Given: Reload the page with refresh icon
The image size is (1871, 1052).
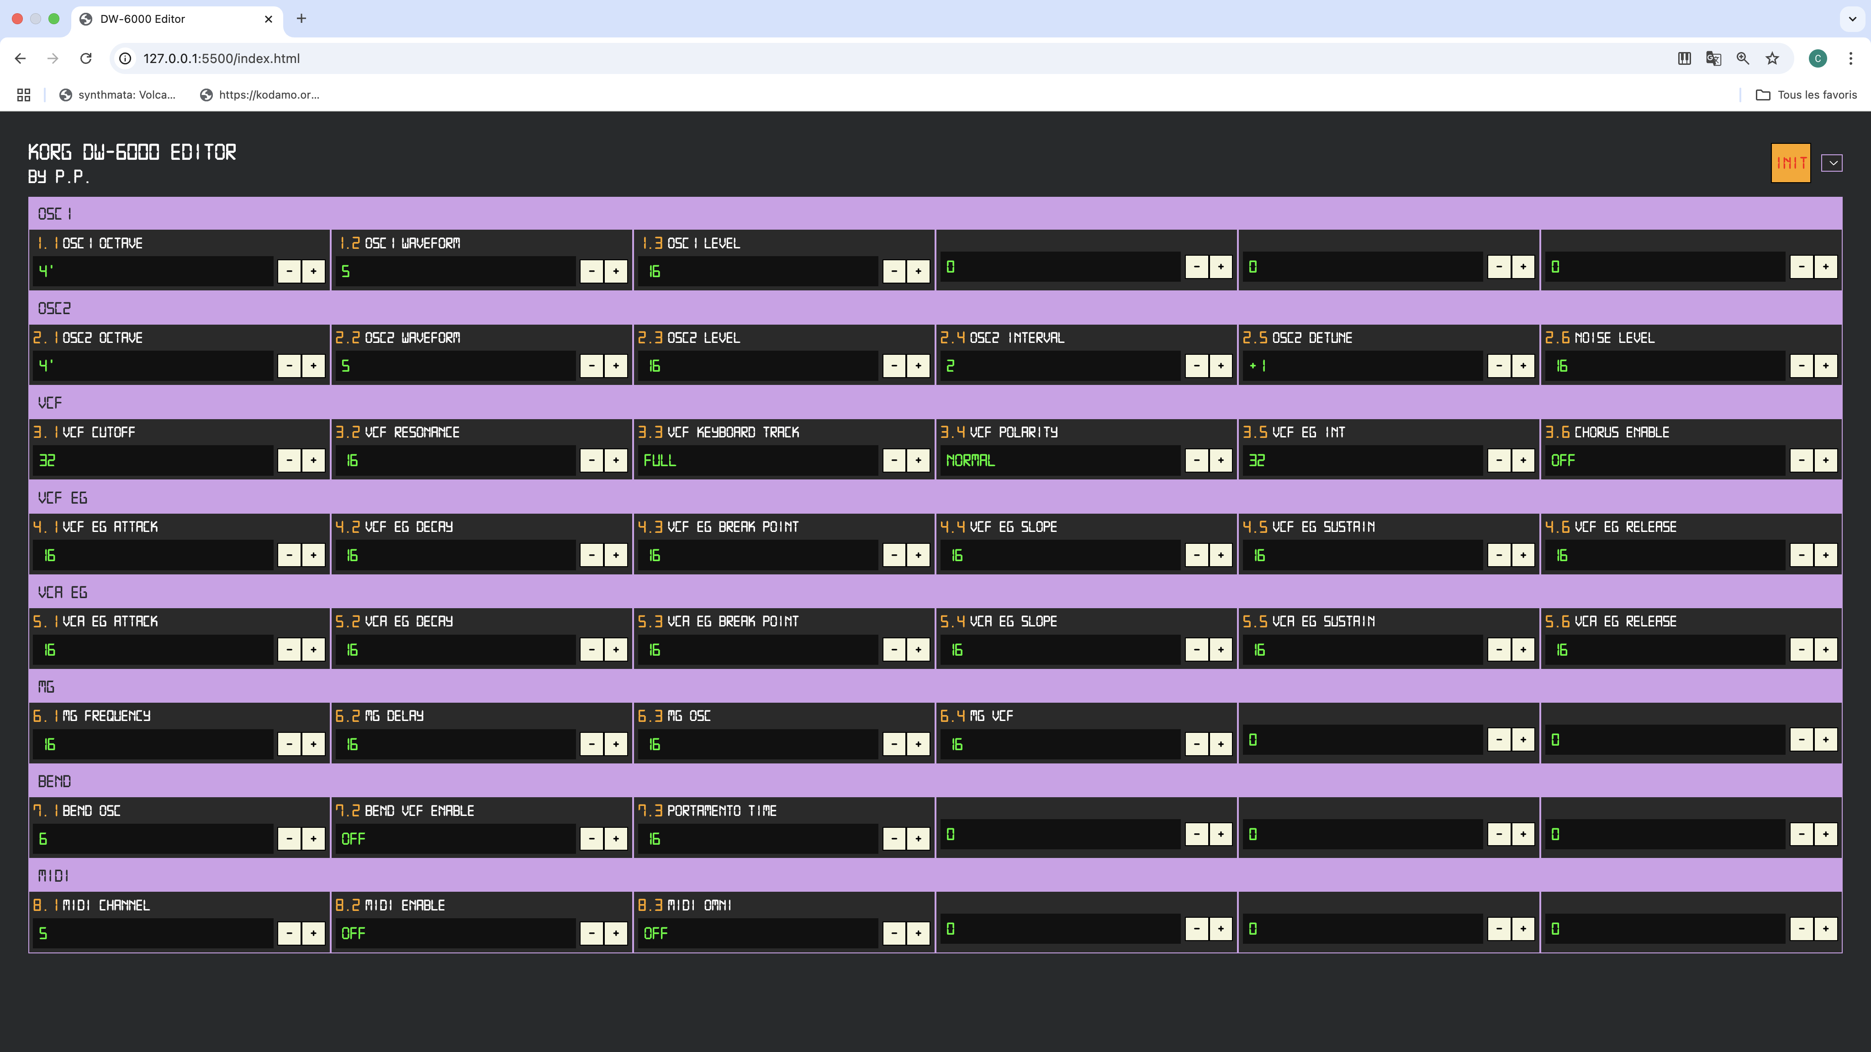Looking at the screenshot, I should [86, 58].
